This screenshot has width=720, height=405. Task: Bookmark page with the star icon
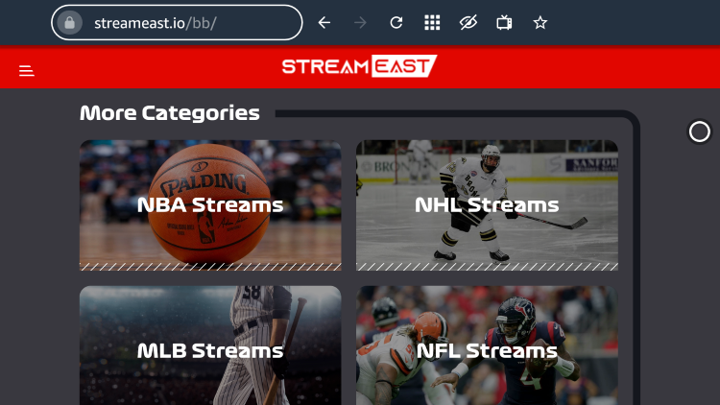pos(540,22)
